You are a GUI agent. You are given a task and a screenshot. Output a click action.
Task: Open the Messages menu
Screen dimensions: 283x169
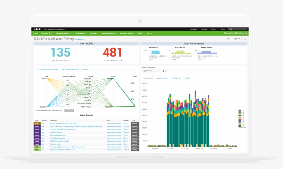click(x=194, y=29)
